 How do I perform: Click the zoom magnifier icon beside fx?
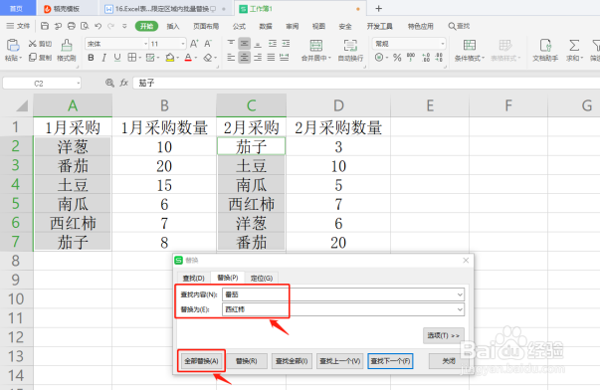pyautogui.click(x=109, y=83)
